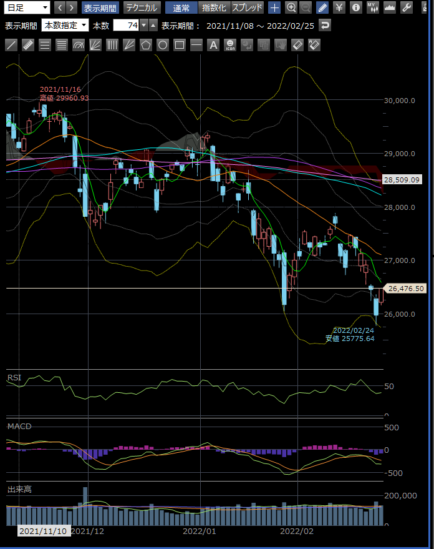Decrease bar count with the down arrow
Screen dimensions: 434x549
point(144,26)
